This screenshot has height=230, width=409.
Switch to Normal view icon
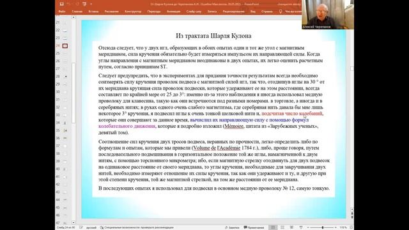point(273,227)
